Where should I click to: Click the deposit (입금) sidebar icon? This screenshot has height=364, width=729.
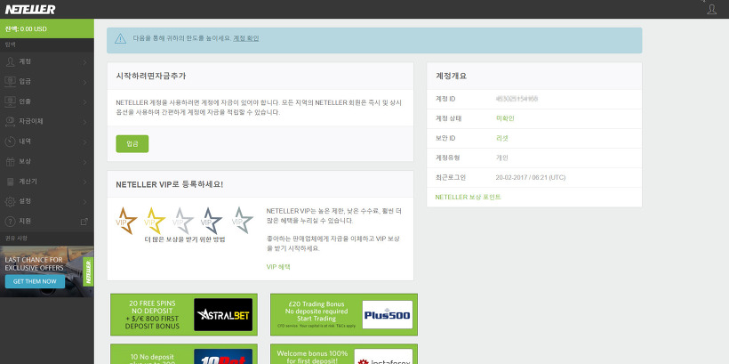click(11, 82)
